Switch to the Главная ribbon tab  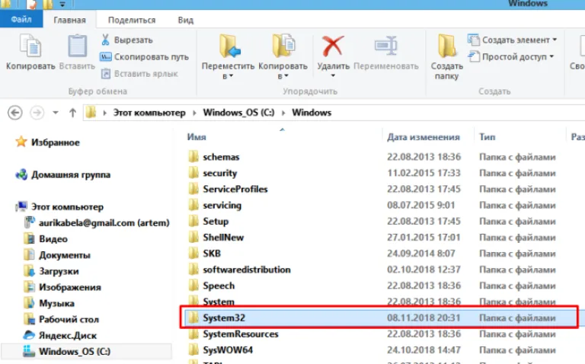point(69,20)
